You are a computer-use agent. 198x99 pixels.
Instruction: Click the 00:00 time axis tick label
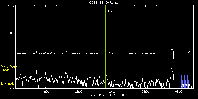(x=112, y=91)
